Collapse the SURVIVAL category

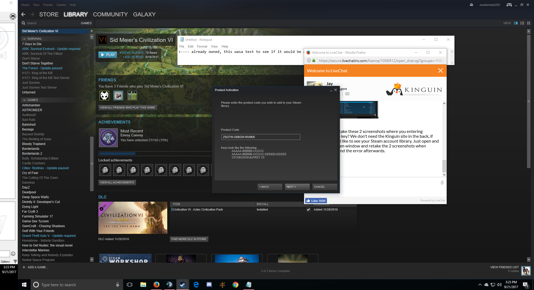click(x=24, y=39)
